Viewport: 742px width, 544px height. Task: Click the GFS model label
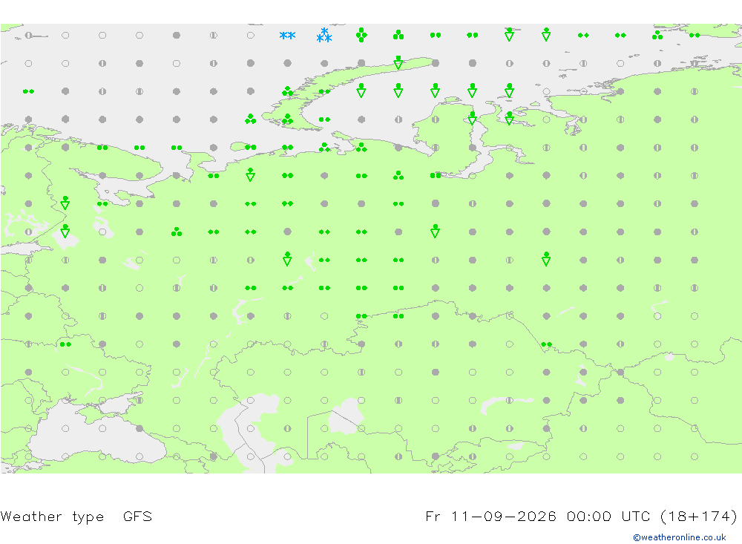137,516
